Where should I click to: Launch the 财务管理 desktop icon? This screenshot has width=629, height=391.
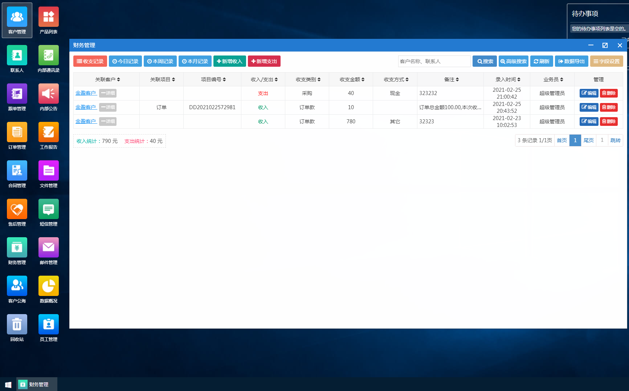pyautogui.click(x=17, y=251)
